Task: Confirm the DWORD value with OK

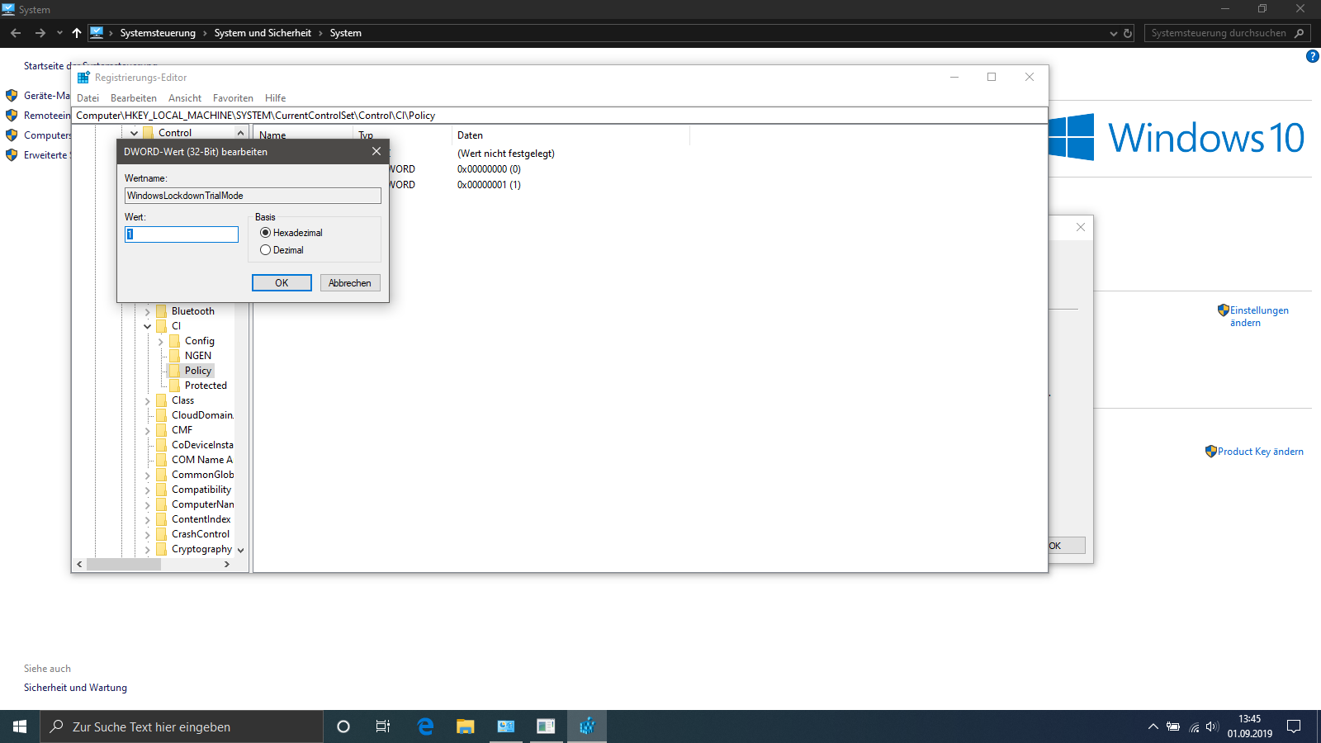Action: point(282,283)
